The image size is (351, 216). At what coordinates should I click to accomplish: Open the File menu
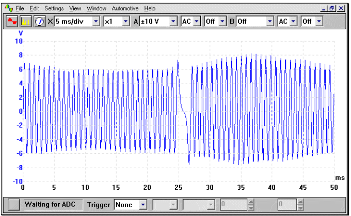point(20,9)
